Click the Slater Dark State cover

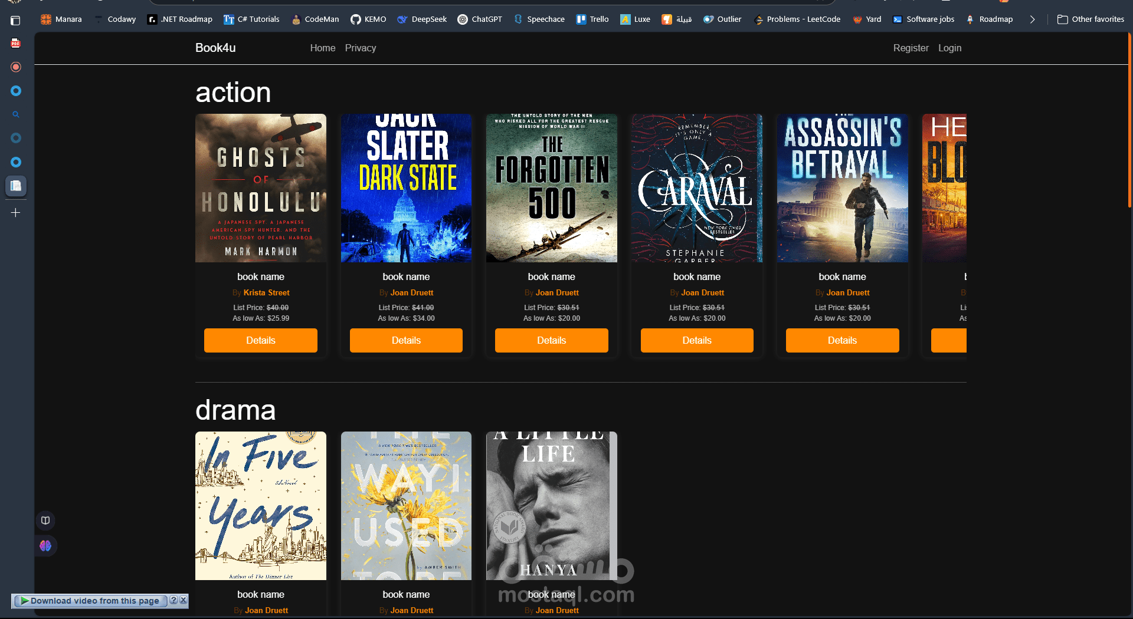tap(406, 188)
